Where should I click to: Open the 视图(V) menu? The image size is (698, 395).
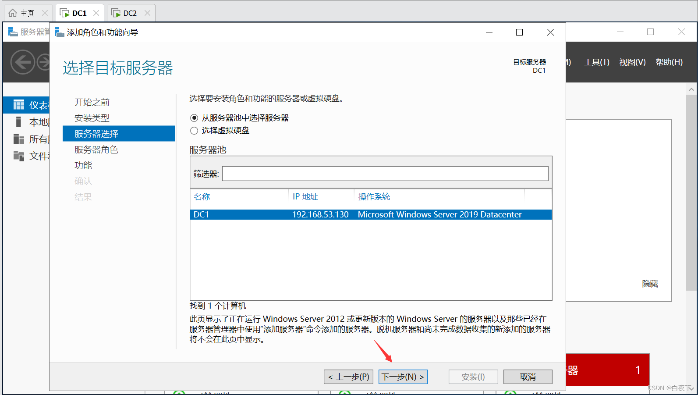[x=632, y=62]
